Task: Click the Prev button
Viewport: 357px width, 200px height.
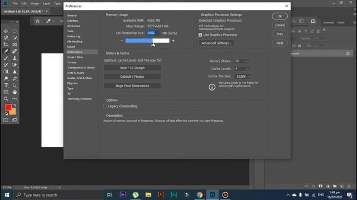Action: [279, 34]
